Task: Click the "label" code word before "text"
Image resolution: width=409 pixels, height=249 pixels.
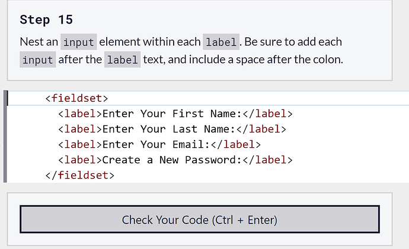Action: click(122, 60)
